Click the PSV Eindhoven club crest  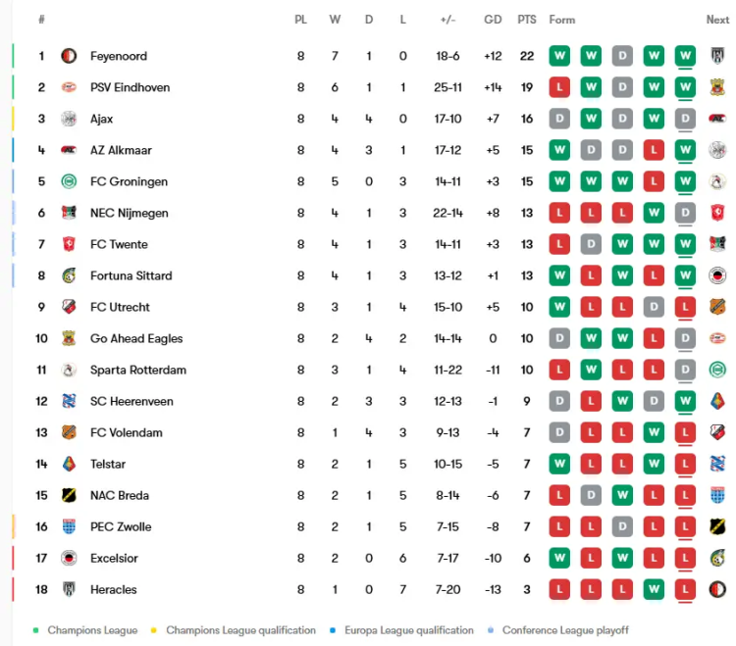tap(69, 87)
